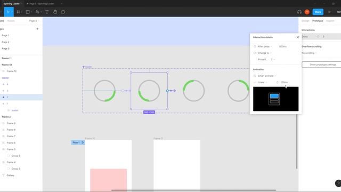
Task: Select the first loader variant on canvas
Action: coord(104,91)
